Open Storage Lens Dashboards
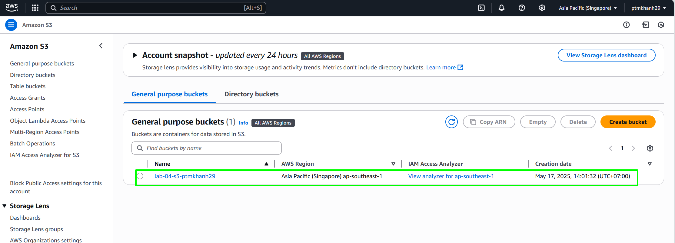The width and height of the screenshot is (675, 243). point(25,218)
